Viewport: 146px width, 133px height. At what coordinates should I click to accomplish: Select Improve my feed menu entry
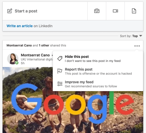point(98,84)
